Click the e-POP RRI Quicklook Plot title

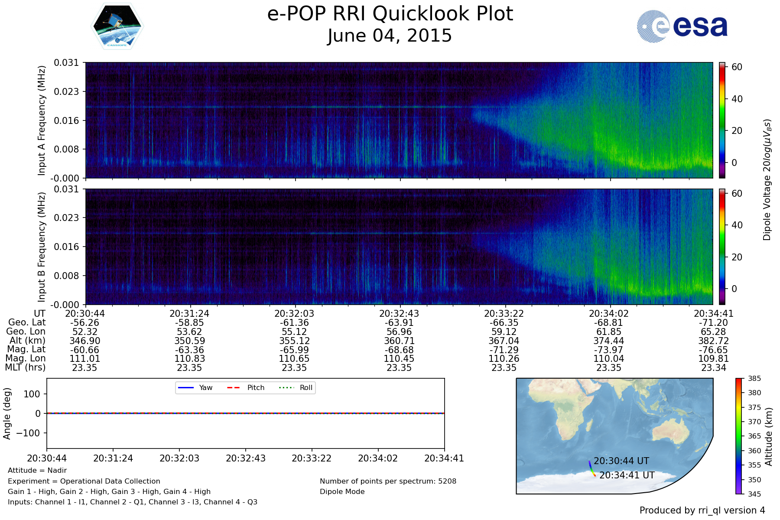click(x=390, y=14)
